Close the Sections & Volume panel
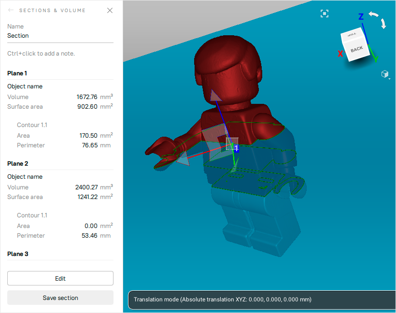396x313 pixels. point(110,10)
